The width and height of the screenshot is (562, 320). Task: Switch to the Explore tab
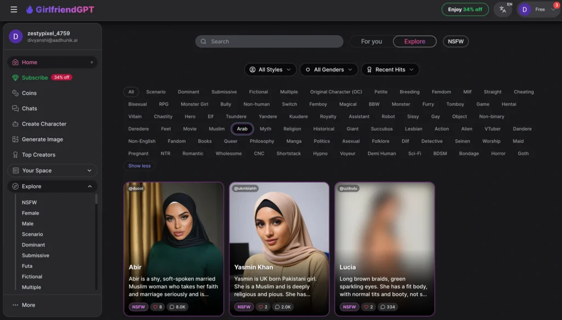tap(415, 42)
